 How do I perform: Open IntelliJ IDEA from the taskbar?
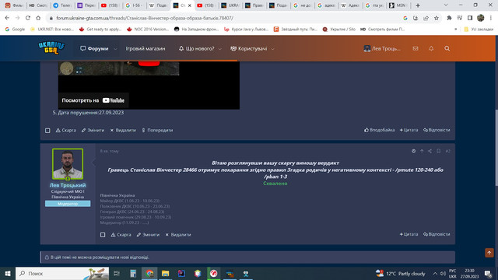pyautogui.click(x=181, y=273)
